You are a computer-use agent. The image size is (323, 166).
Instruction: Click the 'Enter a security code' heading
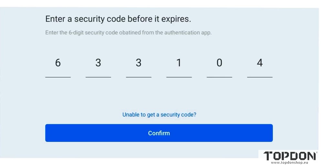pos(118,19)
